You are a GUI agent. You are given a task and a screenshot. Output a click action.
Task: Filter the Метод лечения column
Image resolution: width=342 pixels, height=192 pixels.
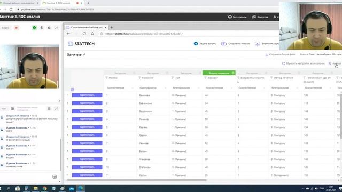271,78
